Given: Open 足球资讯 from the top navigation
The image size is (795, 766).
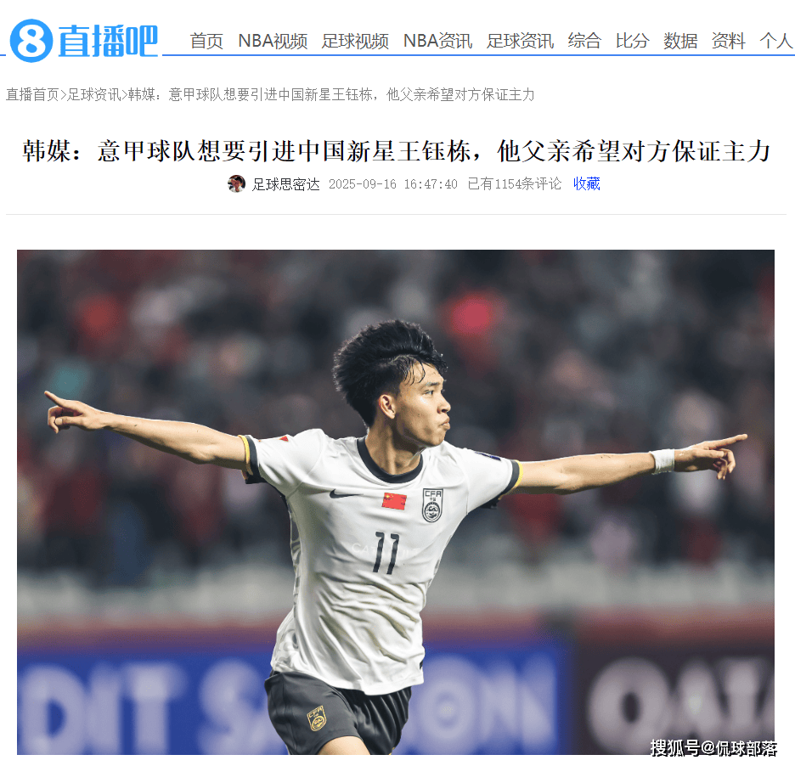Looking at the screenshot, I should click(520, 41).
